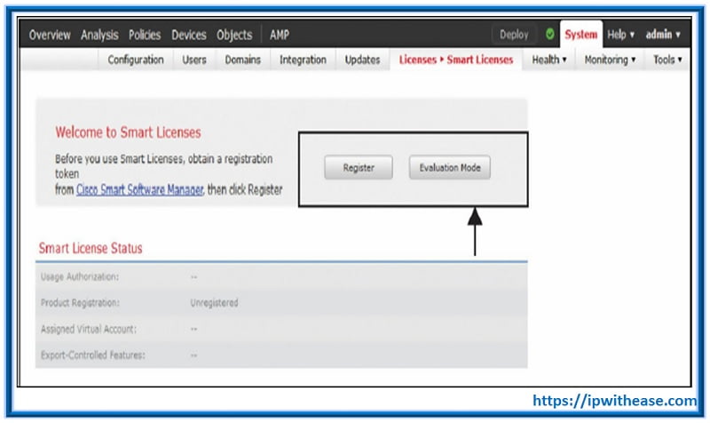Select the System tab

coord(581,35)
